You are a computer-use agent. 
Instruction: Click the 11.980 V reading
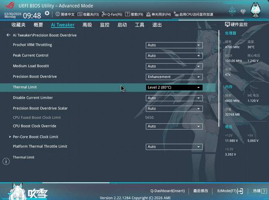click(232, 141)
